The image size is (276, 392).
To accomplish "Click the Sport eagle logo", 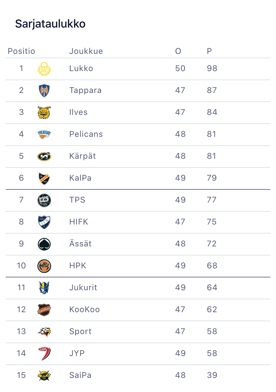I will click(x=44, y=332).
